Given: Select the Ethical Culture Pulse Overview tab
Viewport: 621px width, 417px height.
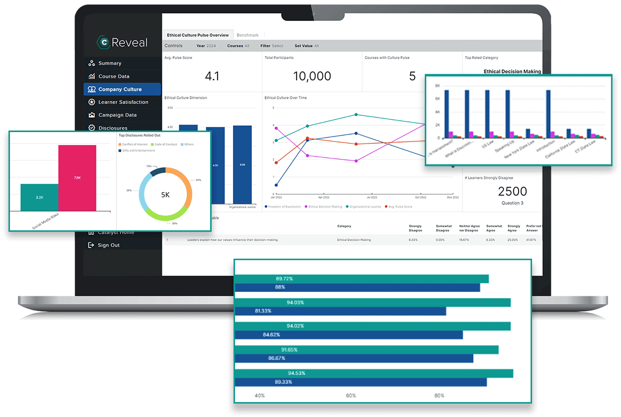Looking at the screenshot, I should [x=198, y=35].
